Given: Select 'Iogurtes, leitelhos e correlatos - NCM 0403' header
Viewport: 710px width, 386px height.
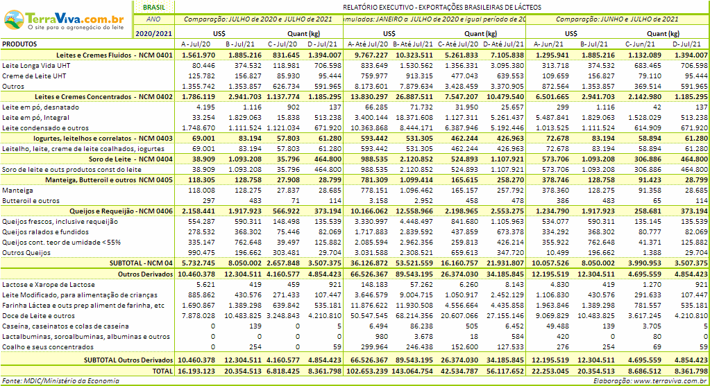Looking at the screenshot, I should point(103,139).
